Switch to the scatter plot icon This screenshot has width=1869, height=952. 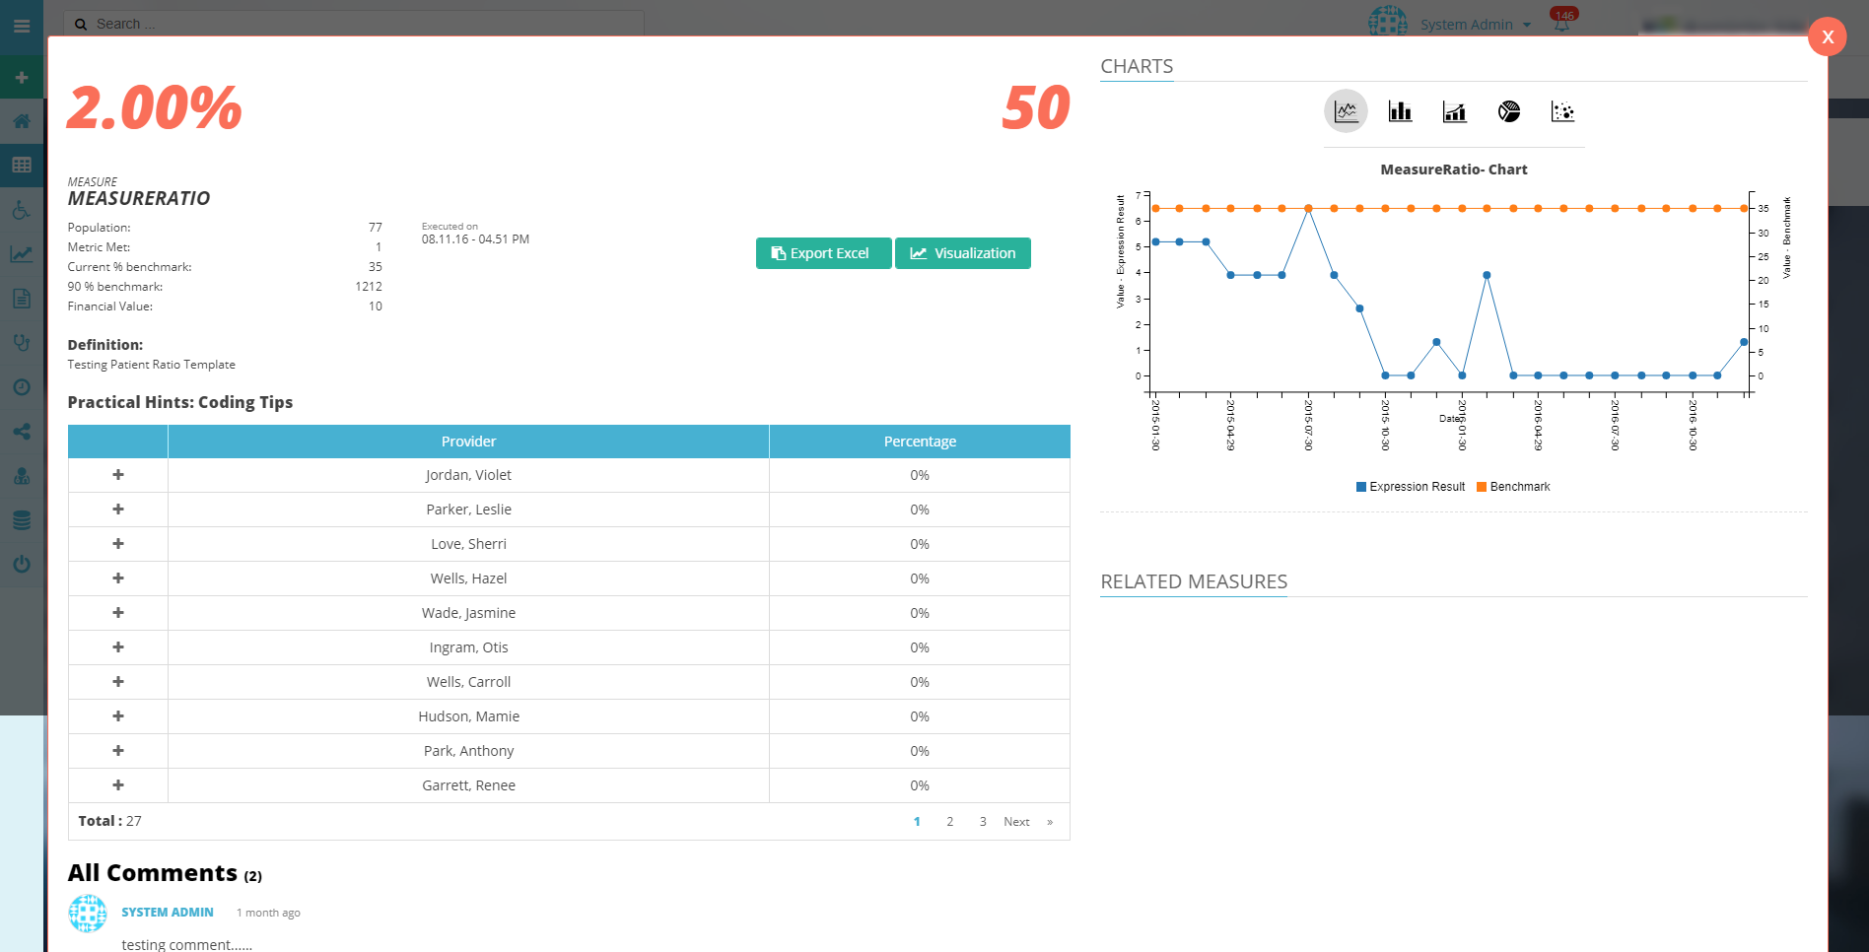(1562, 111)
